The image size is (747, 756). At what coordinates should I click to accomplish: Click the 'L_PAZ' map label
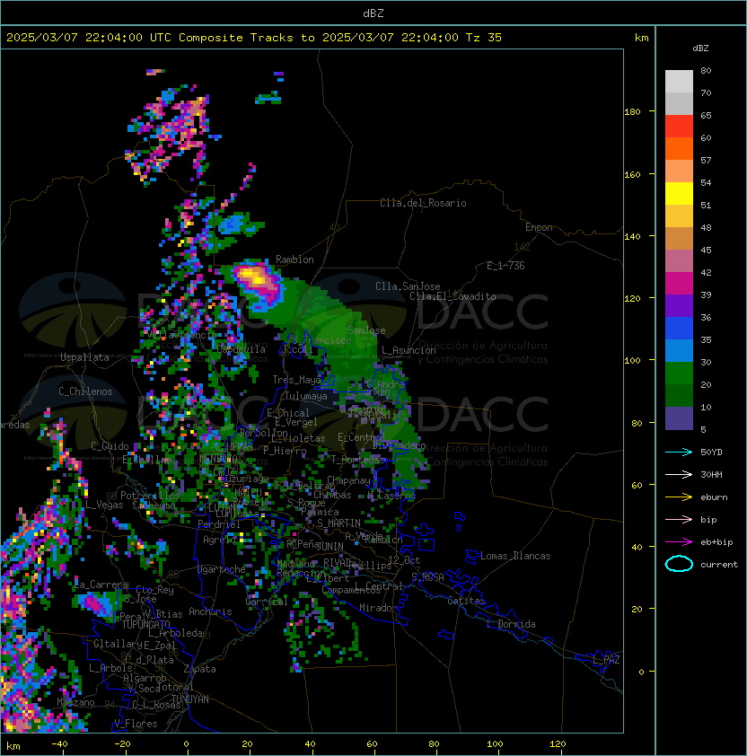[x=606, y=660]
